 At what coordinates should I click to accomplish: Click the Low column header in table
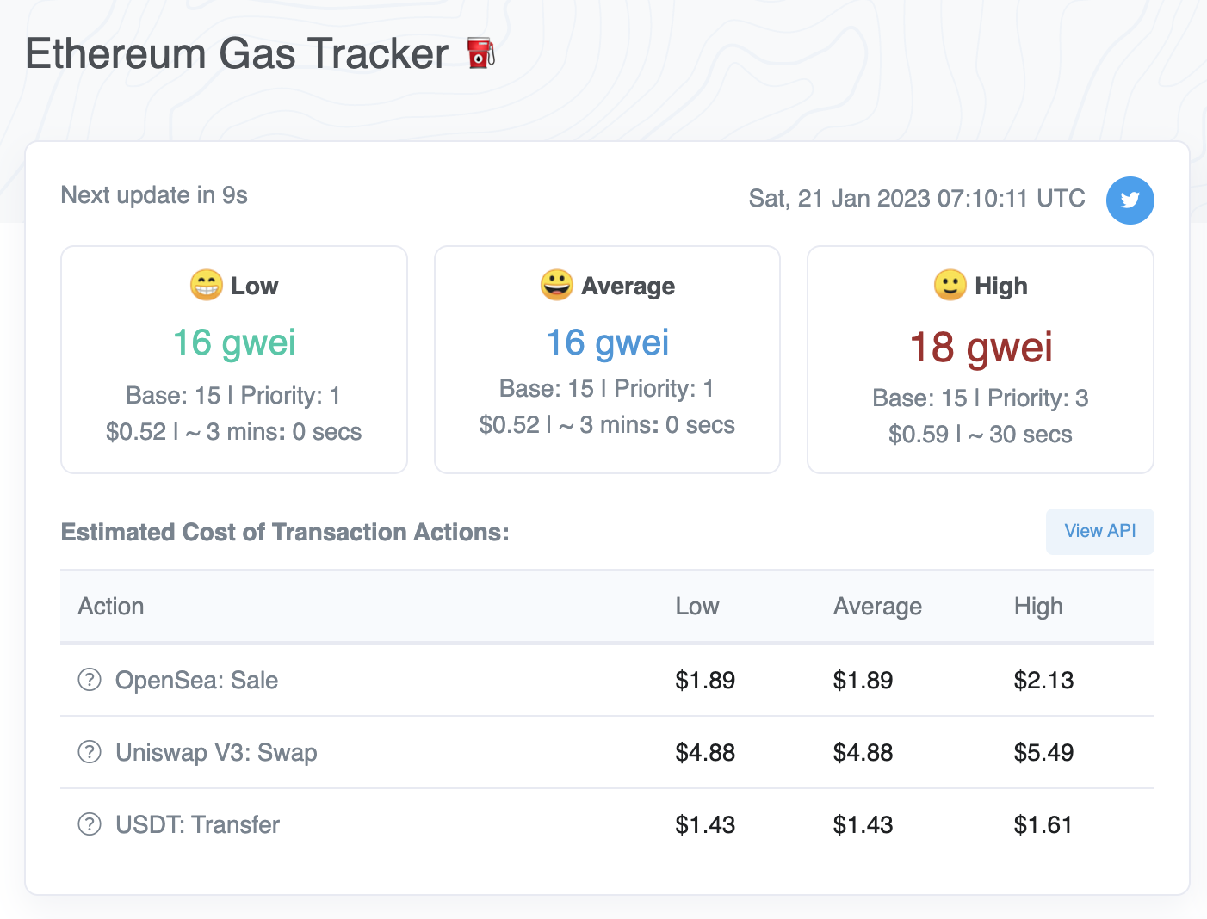[696, 607]
